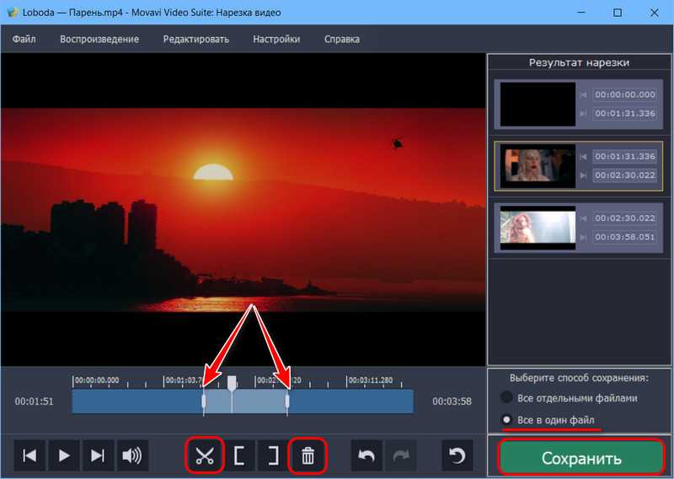This screenshot has height=479, width=674.
Task: Click go-to-start icon beside 00:00:00.000
Action: (583, 94)
